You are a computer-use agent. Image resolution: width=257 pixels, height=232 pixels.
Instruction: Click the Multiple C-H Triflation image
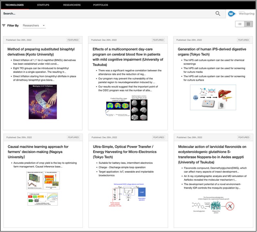coord(43,102)
